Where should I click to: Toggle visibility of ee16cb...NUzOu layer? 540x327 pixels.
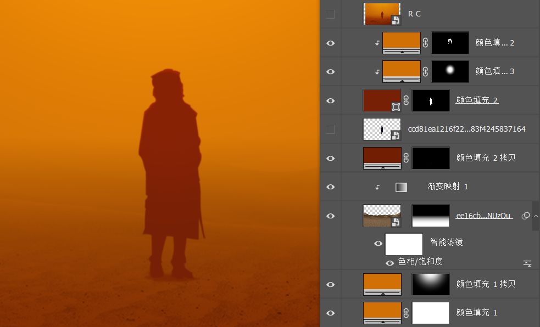point(330,216)
